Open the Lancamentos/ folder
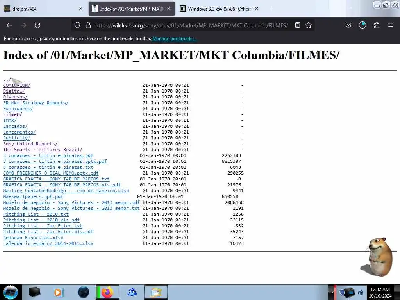400x300 pixels. click(20, 132)
